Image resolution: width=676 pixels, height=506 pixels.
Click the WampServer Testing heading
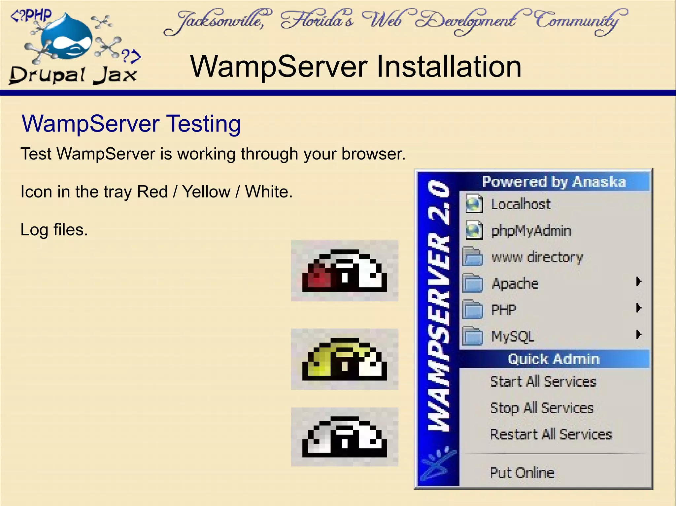pyautogui.click(x=131, y=124)
